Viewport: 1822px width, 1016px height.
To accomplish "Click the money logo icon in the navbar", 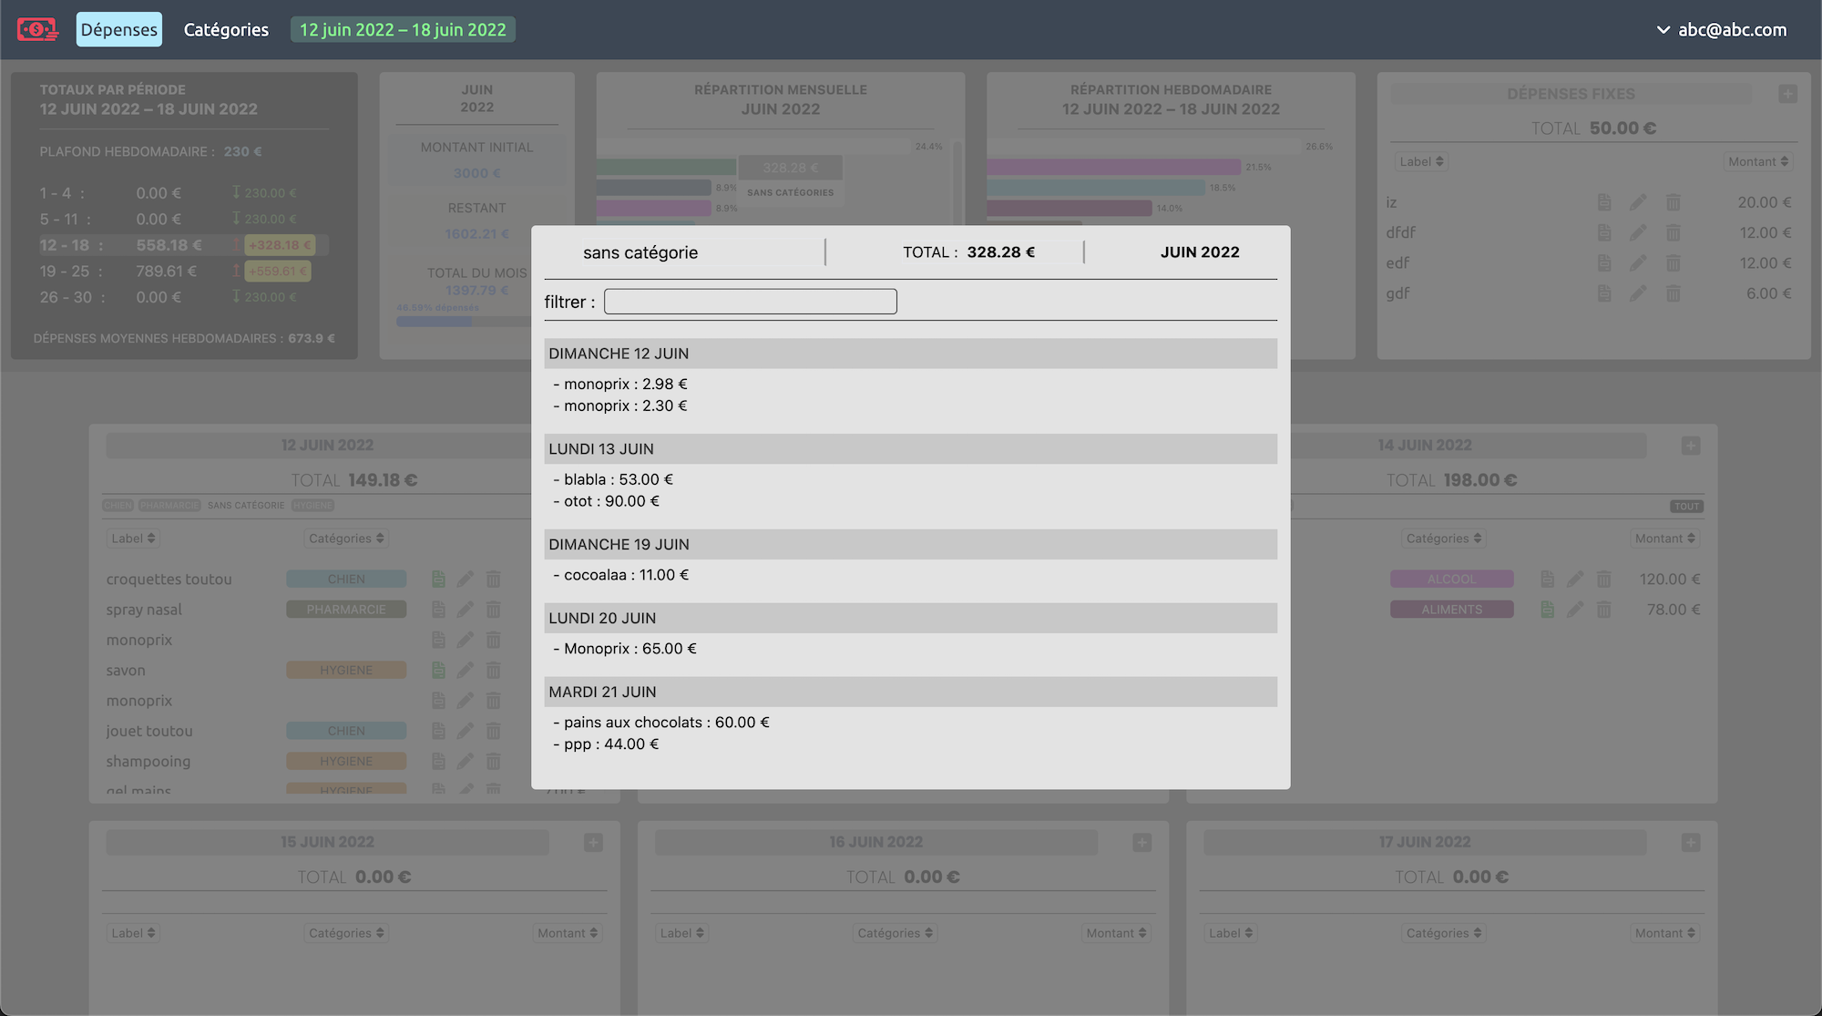I will [37, 29].
